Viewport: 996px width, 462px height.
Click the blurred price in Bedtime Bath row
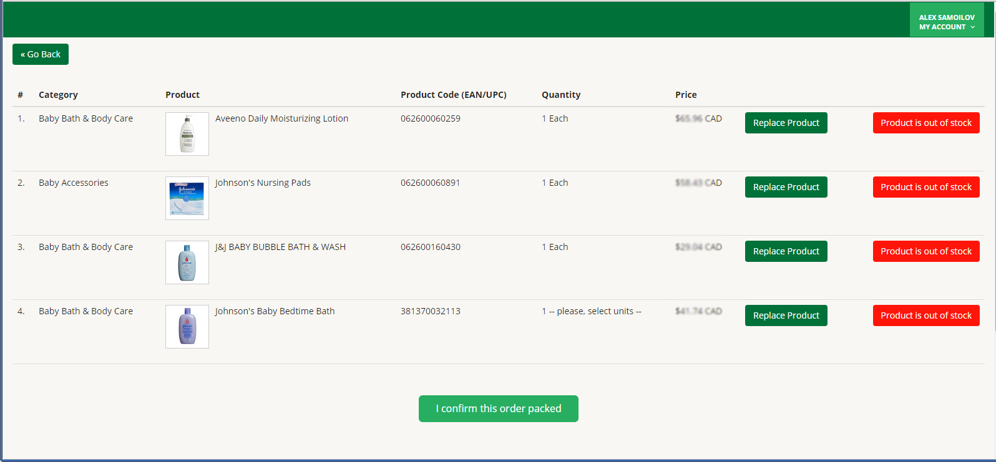(x=698, y=311)
